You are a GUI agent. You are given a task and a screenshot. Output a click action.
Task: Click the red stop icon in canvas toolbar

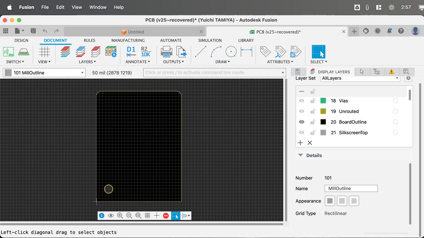tap(166, 215)
